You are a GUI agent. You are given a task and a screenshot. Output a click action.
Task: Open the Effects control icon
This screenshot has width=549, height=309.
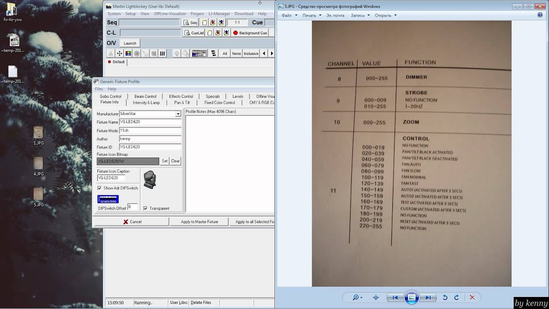[154, 54]
